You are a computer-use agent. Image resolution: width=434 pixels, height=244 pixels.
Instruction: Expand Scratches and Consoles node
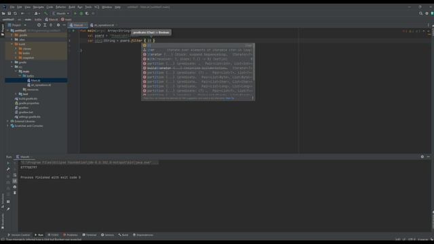(x=7, y=126)
